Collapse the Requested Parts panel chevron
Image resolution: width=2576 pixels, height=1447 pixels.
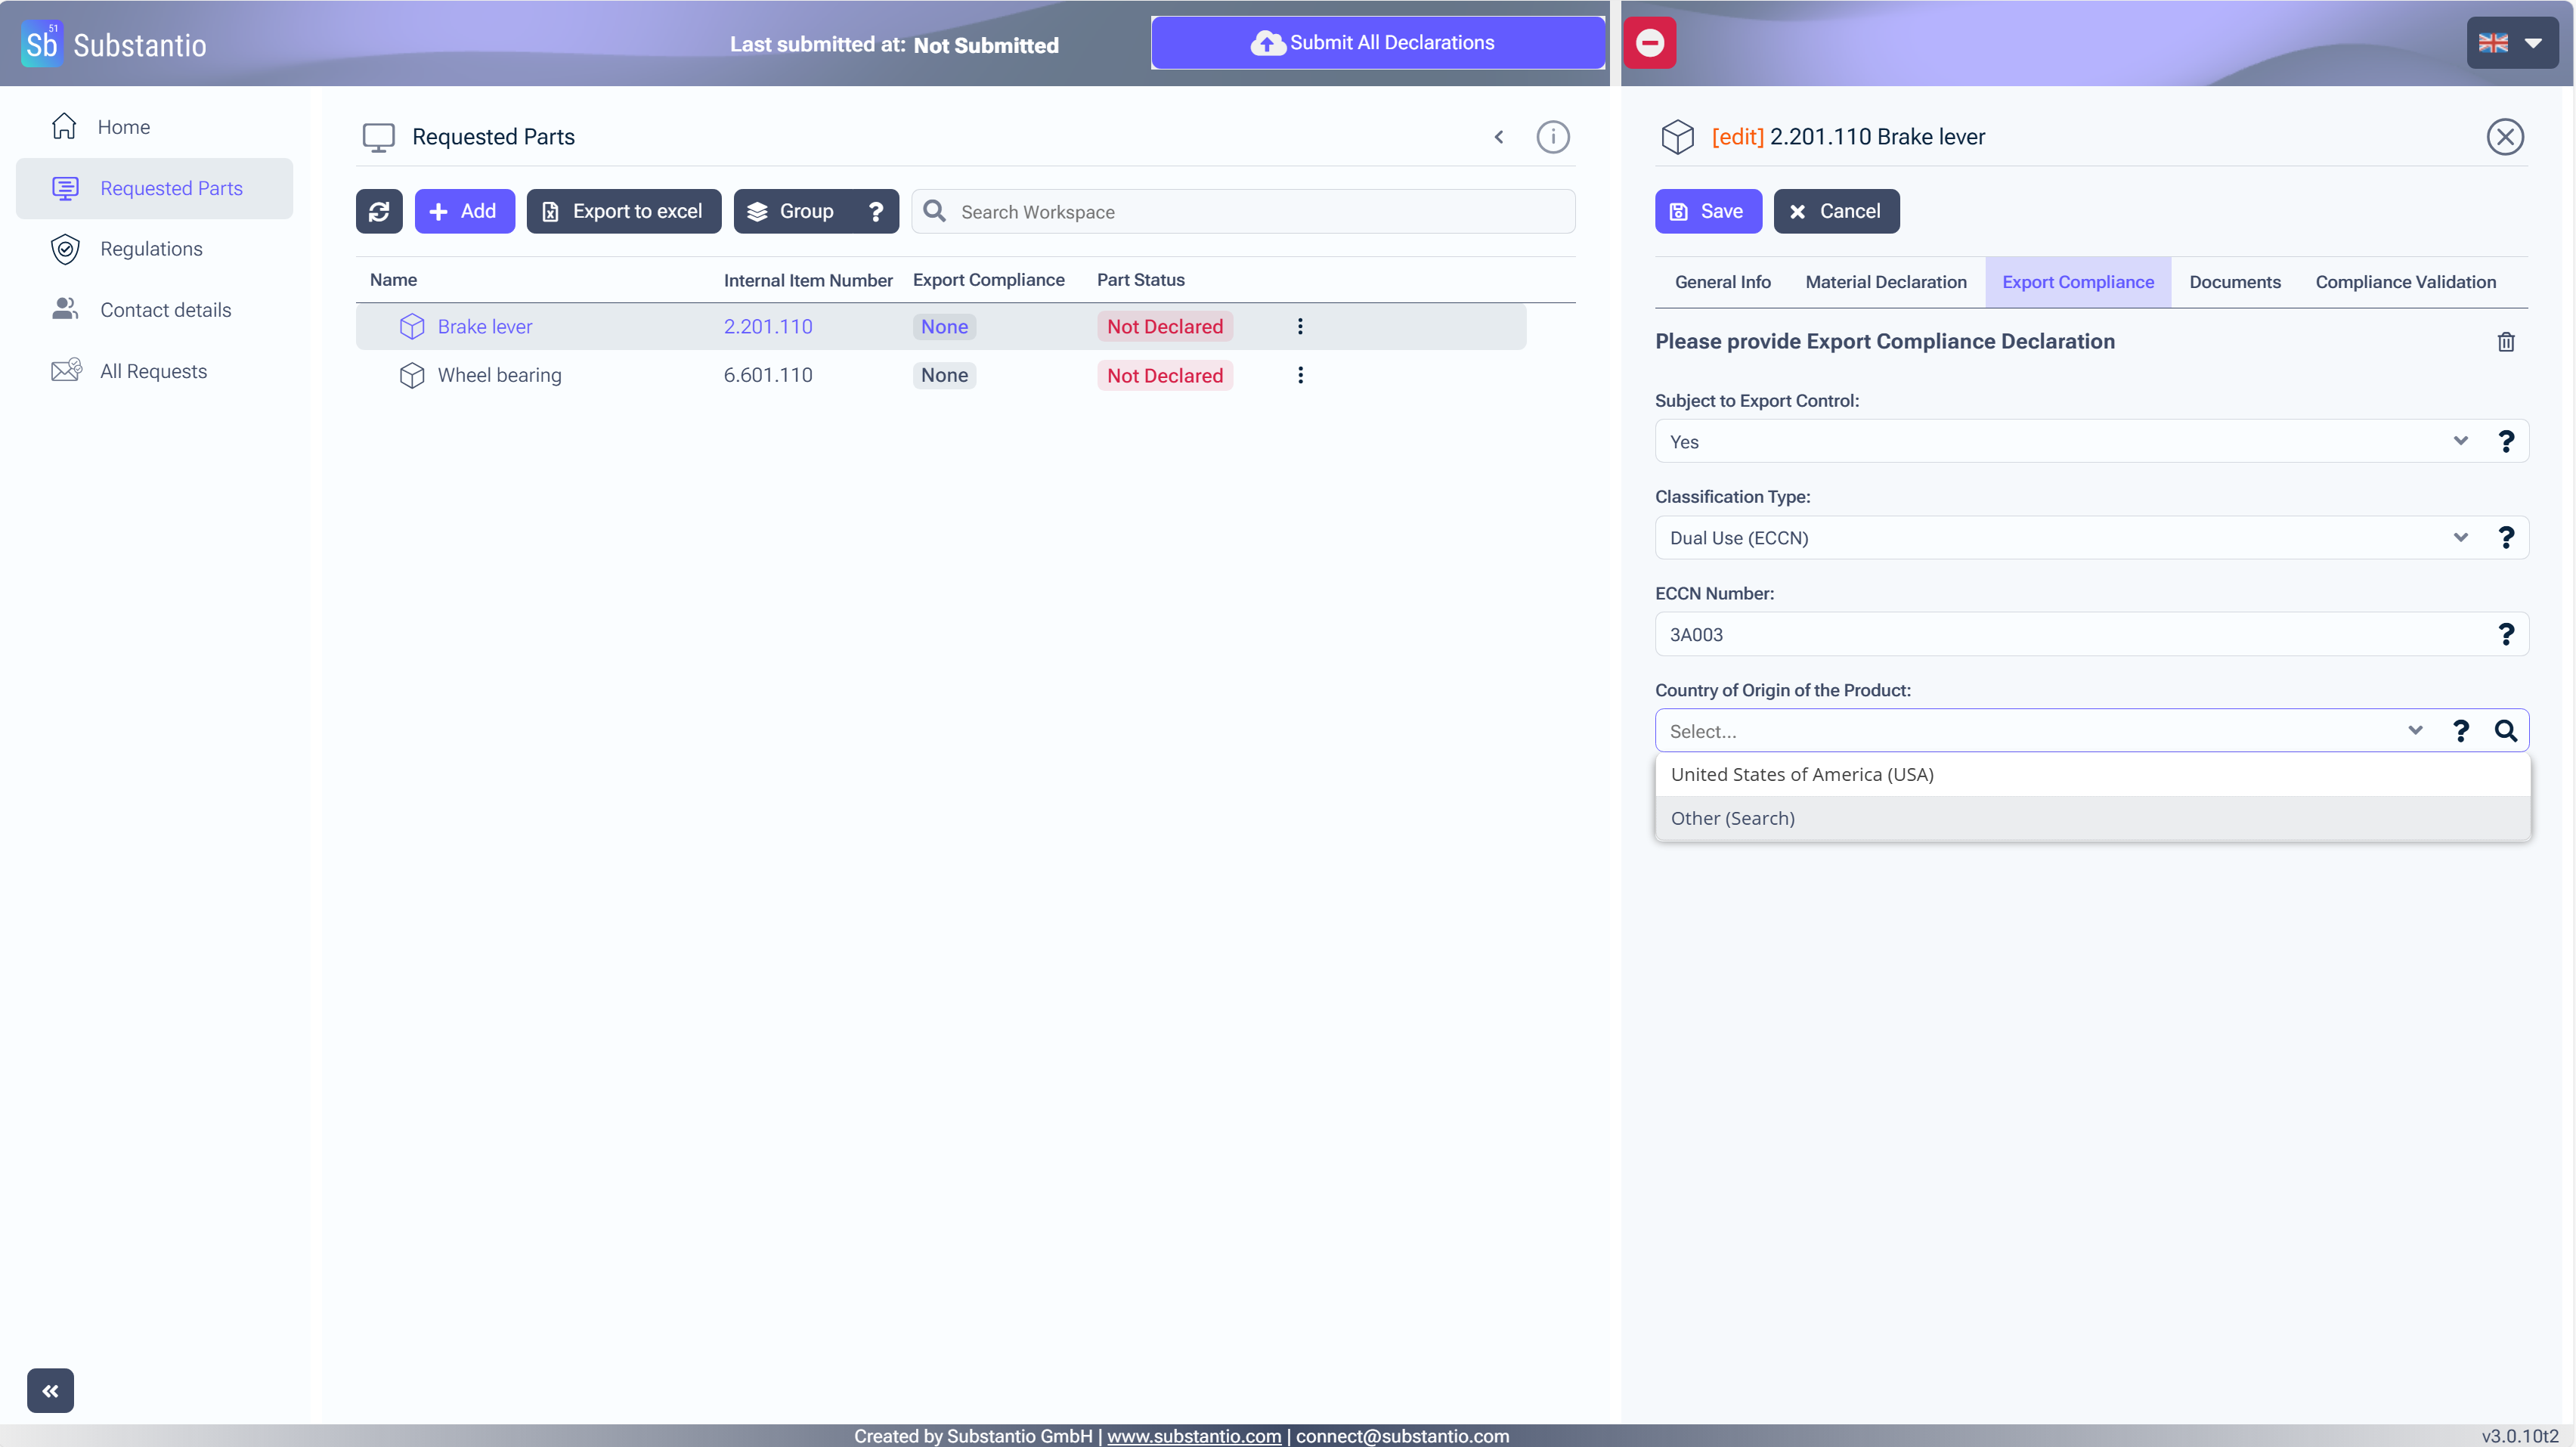[x=1498, y=137]
